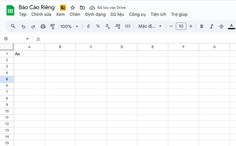The height and width of the screenshot is (146, 236).
Task: Open the Google Sheets home icon
Action: pos(10,11)
